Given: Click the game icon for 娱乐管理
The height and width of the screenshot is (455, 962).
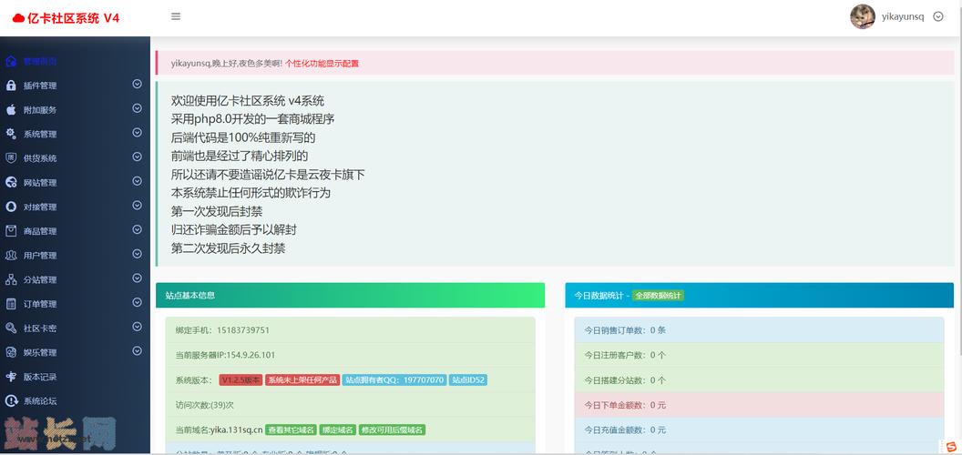Looking at the screenshot, I should tap(10, 352).
